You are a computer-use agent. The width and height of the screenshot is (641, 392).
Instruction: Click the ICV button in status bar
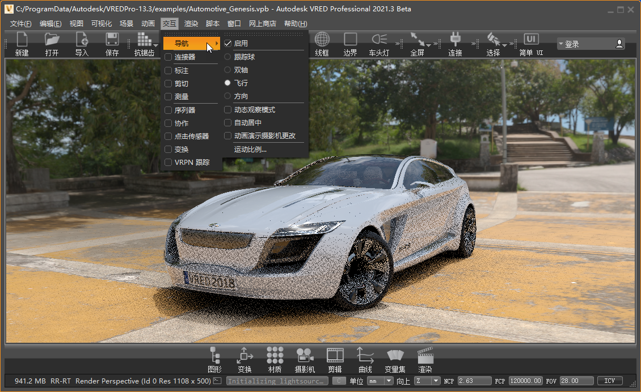[x=610, y=381]
